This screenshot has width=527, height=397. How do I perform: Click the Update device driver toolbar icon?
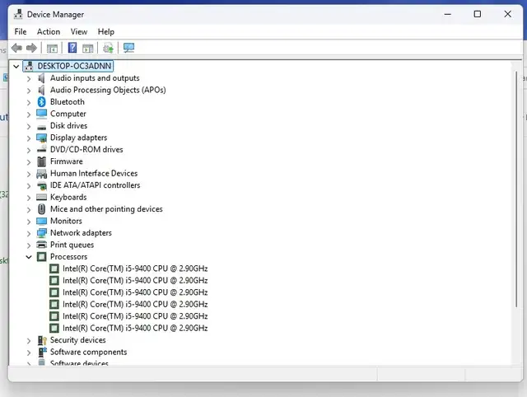108,48
